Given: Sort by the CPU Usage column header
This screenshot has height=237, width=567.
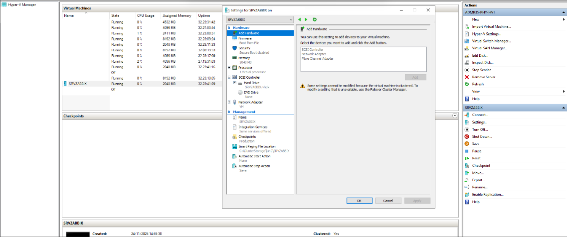Looking at the screenshot, I should point(148,16).
